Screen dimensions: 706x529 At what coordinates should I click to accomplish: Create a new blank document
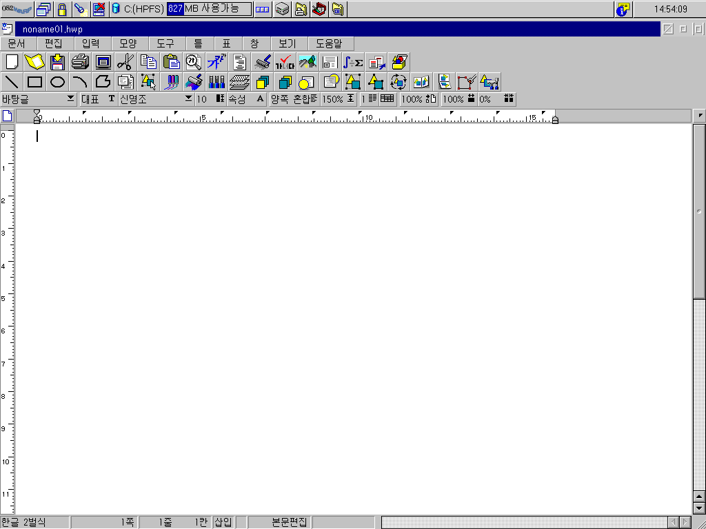(12, 62)
